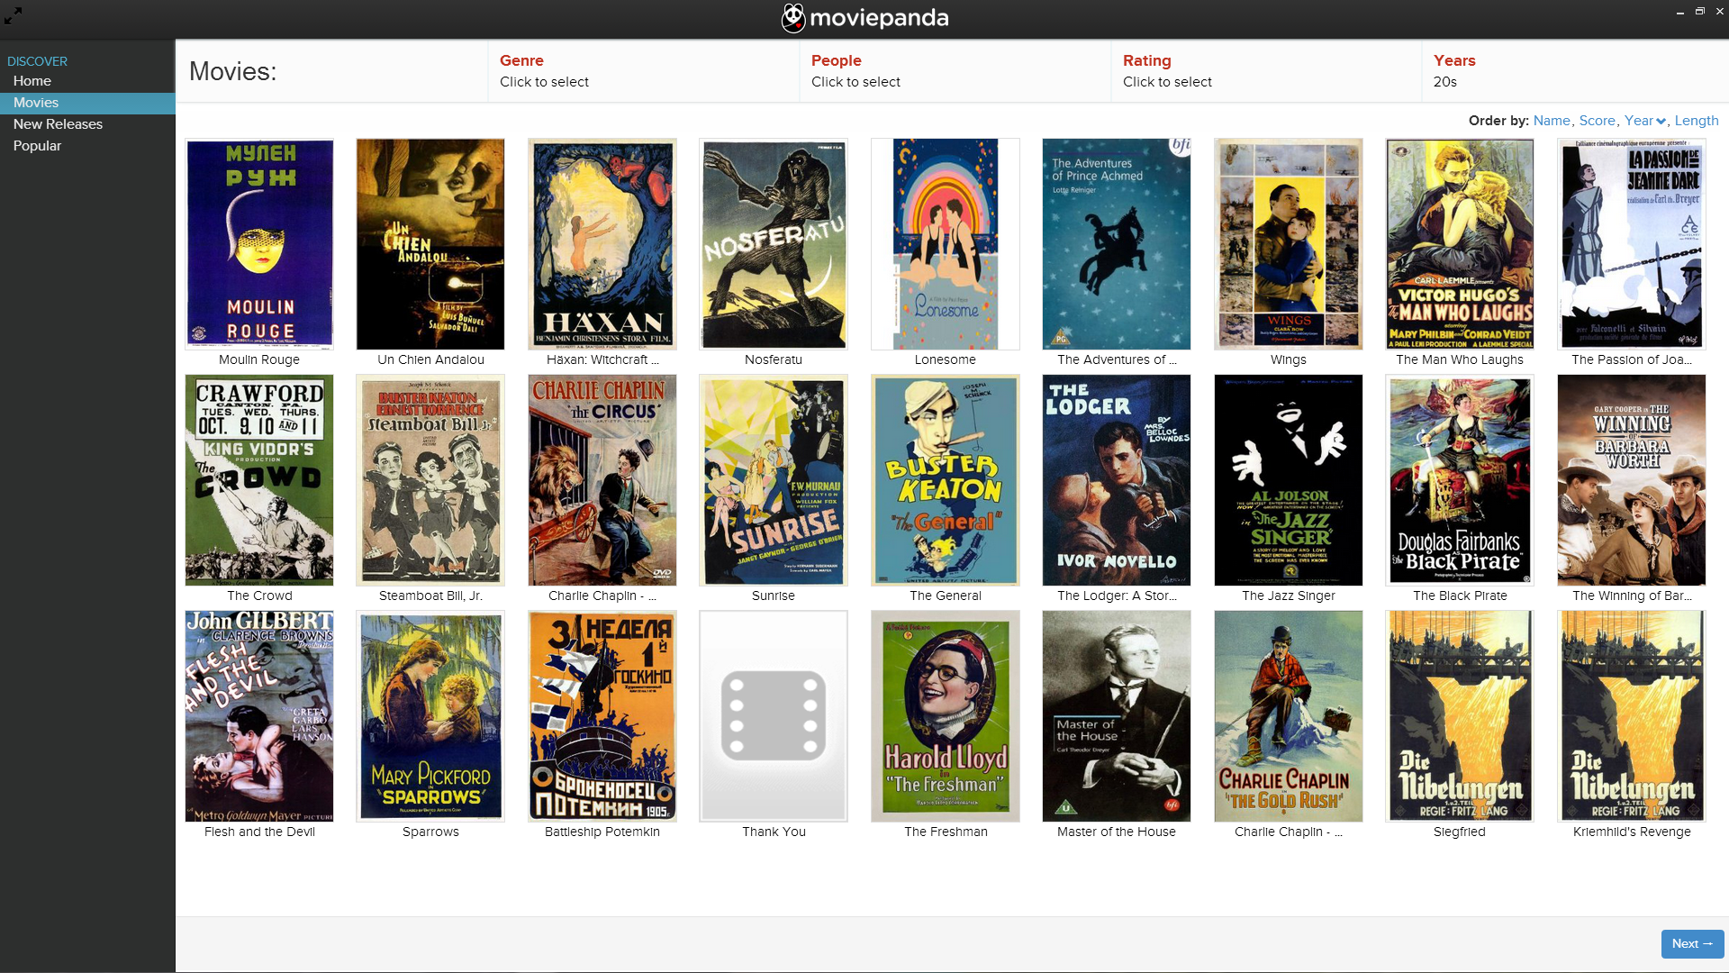Open The Lodger poster
Image resolution: width=1729 pixels, height=973 pixels.
[1117, 480]
